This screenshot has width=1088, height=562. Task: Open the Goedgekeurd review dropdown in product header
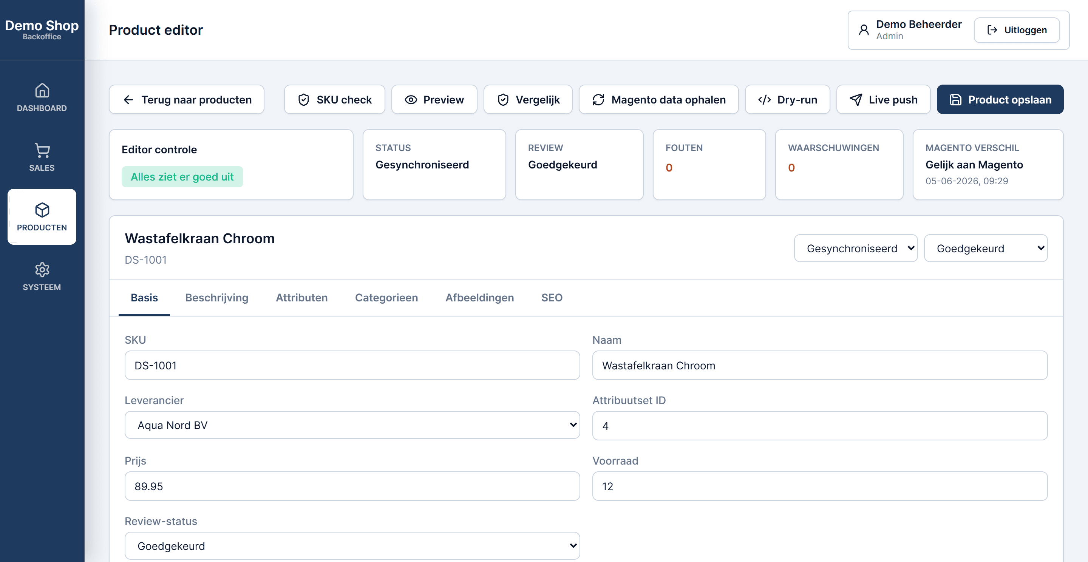pos(986,248)
